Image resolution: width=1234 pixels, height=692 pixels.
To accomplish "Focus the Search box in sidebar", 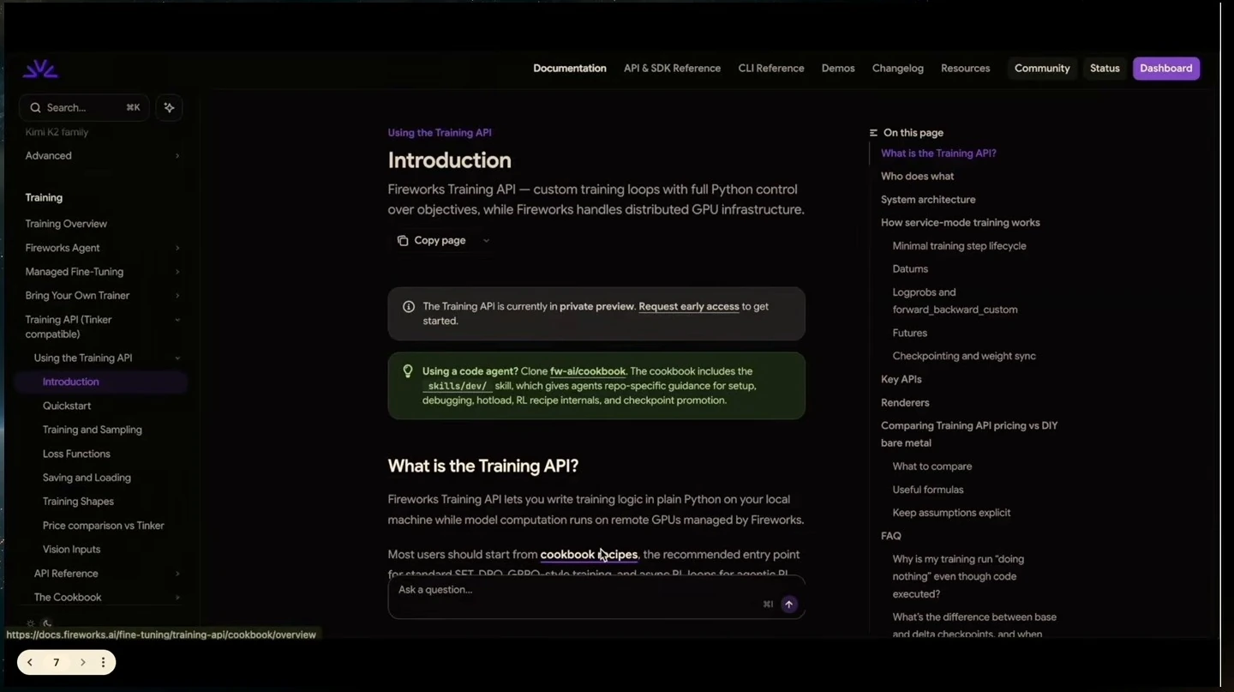I will coord(84,108).
